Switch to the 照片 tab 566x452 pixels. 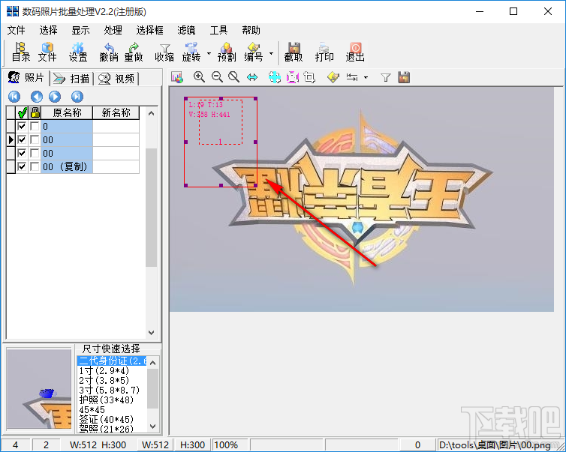(26, 77)
